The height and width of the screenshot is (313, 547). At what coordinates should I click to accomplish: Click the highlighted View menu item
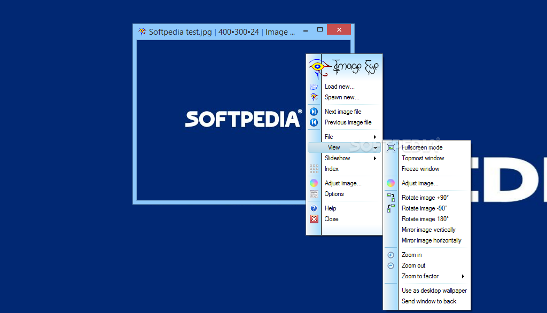345,147
